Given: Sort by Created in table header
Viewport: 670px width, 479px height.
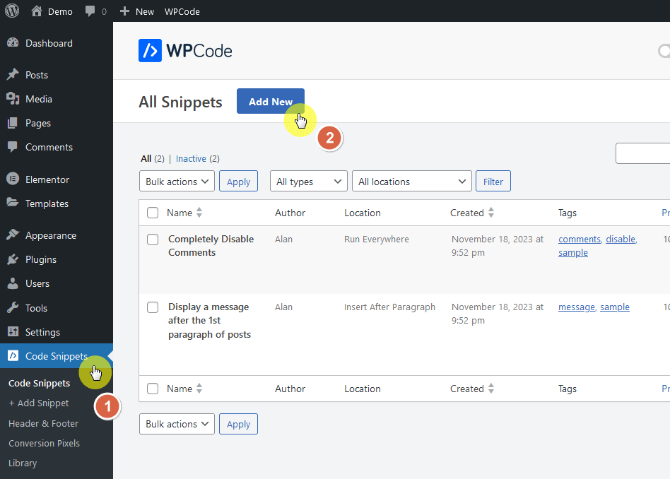Looking at the screenshot, I should tap(471, 213).
